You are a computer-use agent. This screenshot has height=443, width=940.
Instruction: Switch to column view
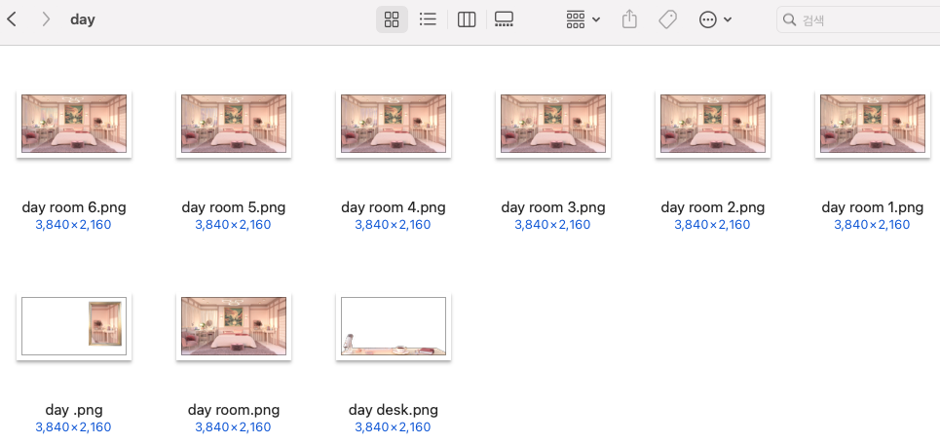click(x=467, y=19)
